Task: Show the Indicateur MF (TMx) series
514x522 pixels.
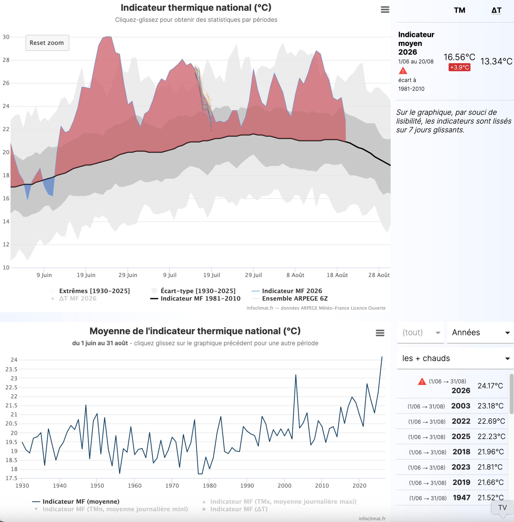Action: (279, 502)
